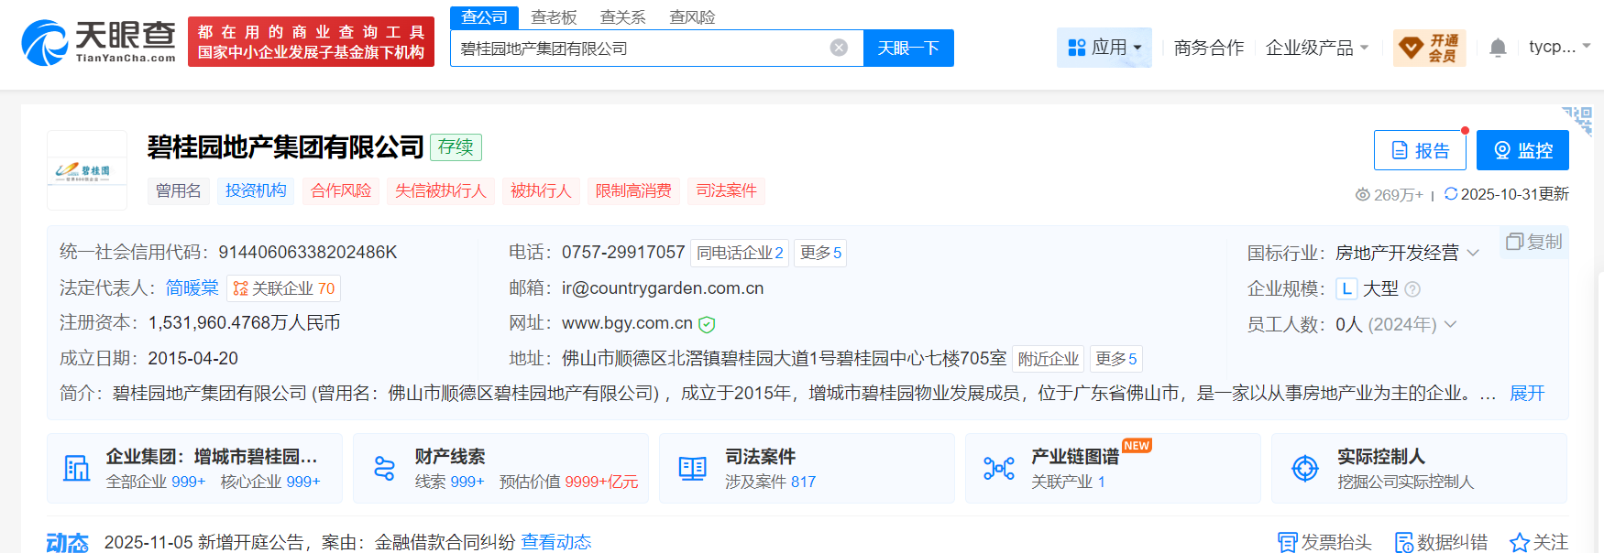
Task: Click the 限制高消费 tag
Action: point(633,190)
